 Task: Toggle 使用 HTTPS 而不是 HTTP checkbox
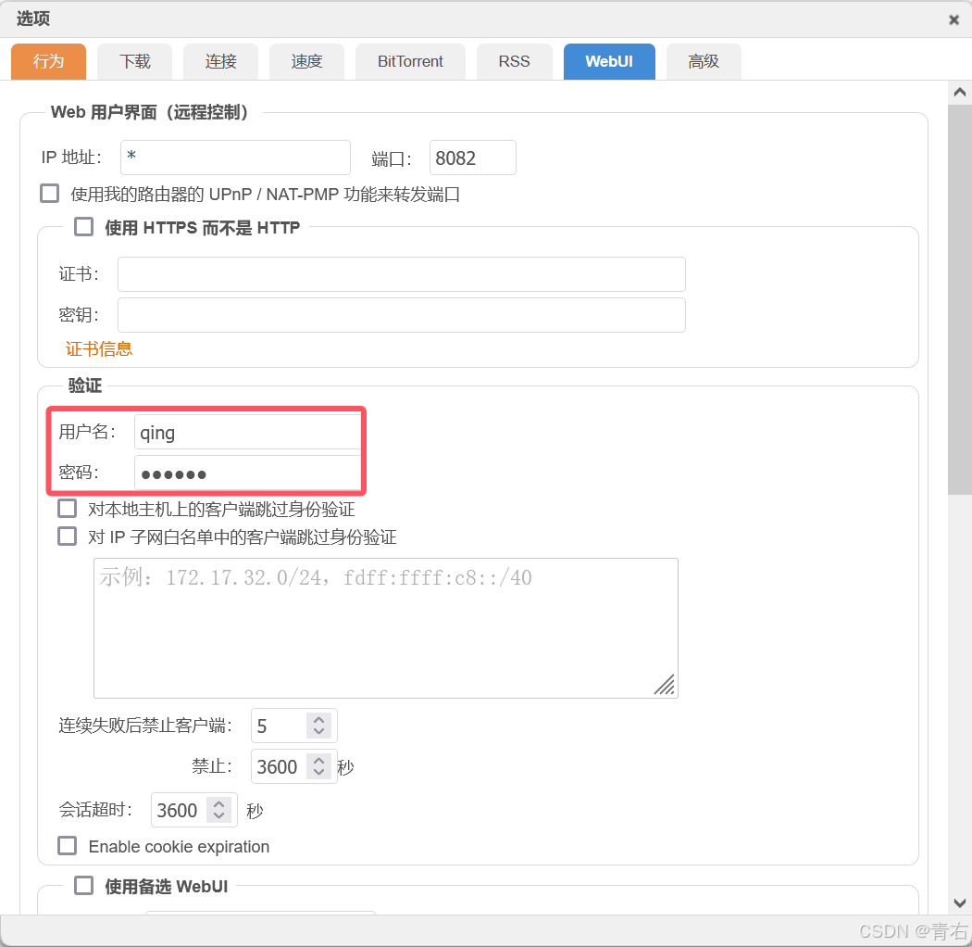pos(83,226)
